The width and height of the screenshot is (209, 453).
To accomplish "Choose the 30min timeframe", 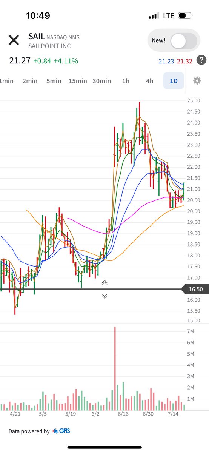I will coord(101,81).
